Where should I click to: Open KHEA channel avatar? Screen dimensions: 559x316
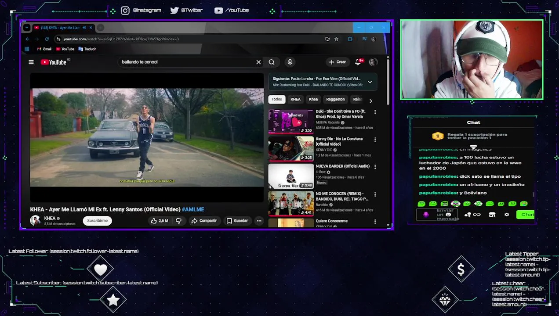[x=35, y=221]
